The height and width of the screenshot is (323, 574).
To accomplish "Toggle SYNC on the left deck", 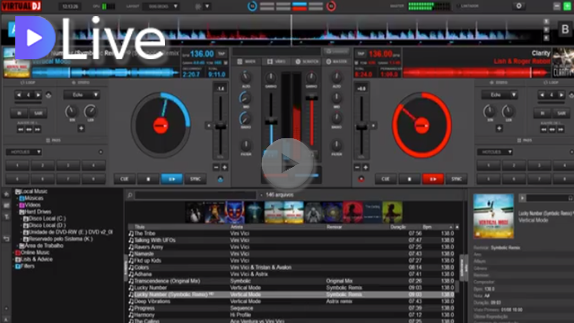I will [196, 179].
